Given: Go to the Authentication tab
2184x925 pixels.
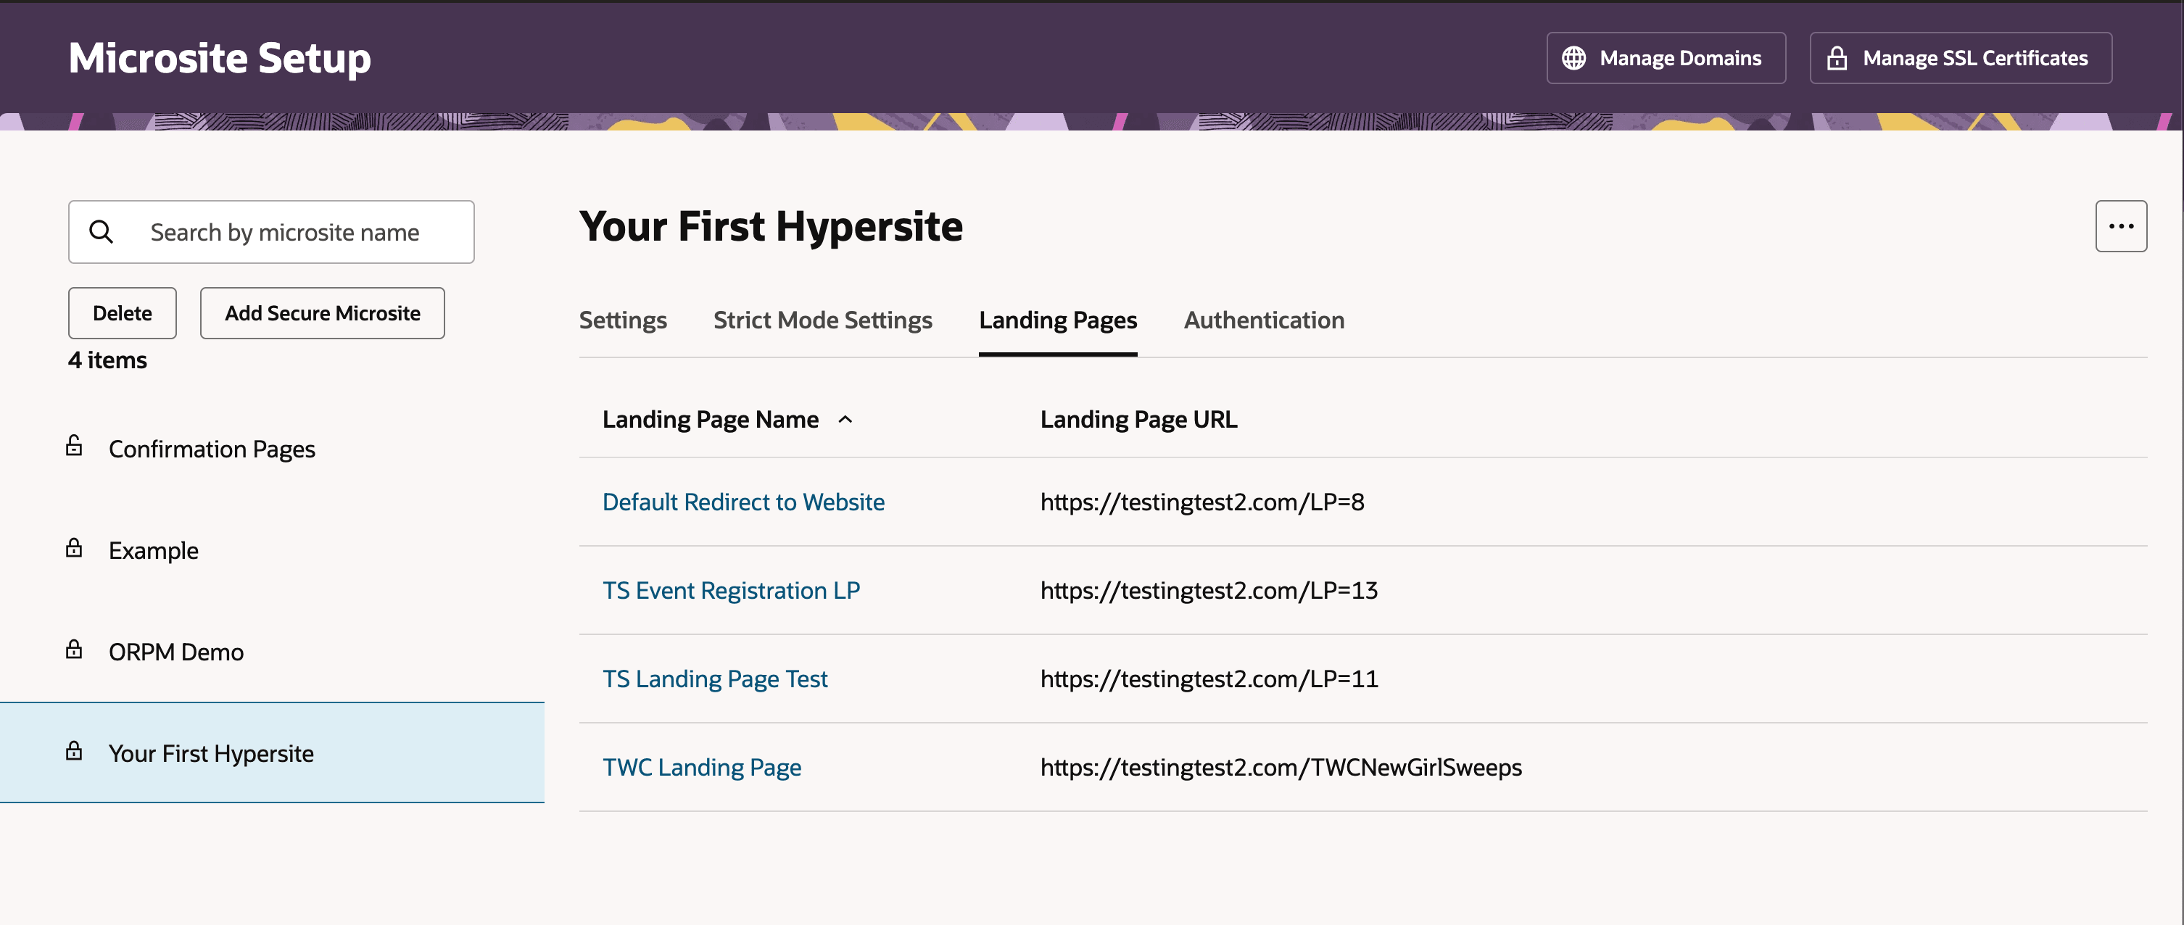Looking at the screenshot, I should pos(1263,320).
